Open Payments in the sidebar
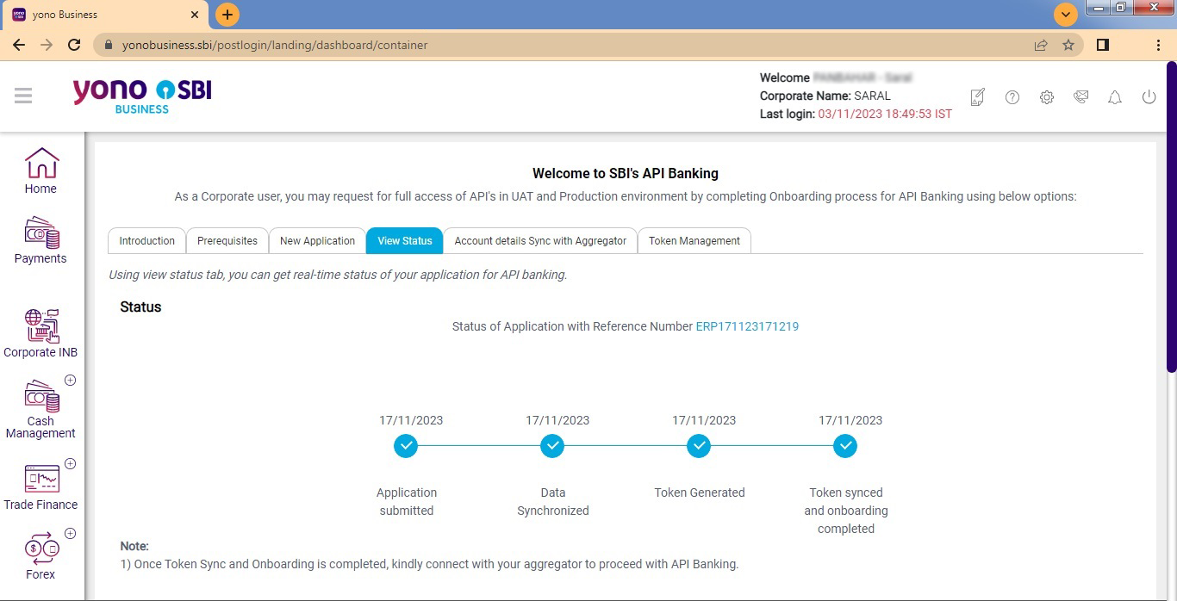 point(40,240)
